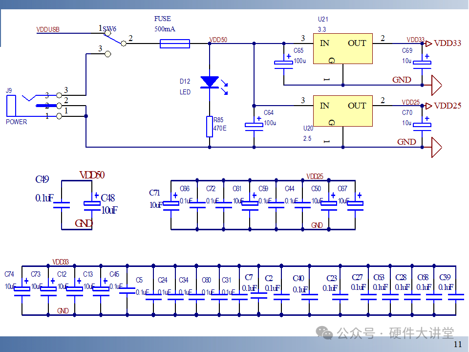Viewport: 469px width, 352px height.
Task: Click the IN pin label of U21
Action: pos(324,44)
